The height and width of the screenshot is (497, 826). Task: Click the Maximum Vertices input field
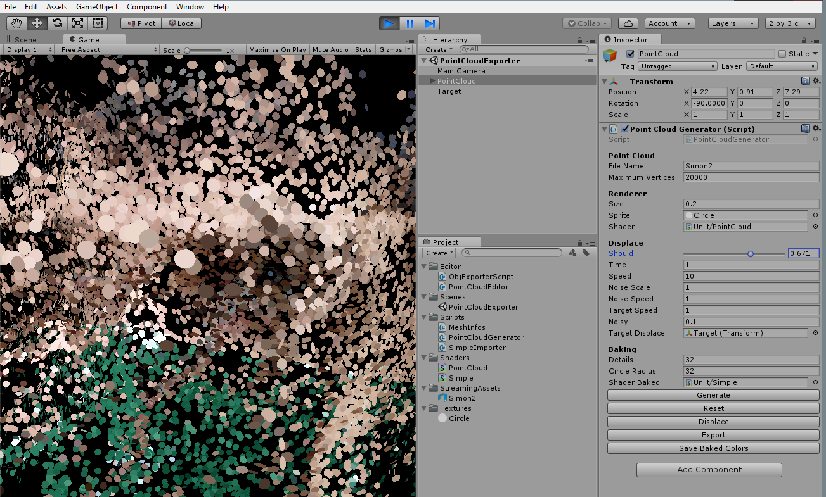tap(751, 178)
